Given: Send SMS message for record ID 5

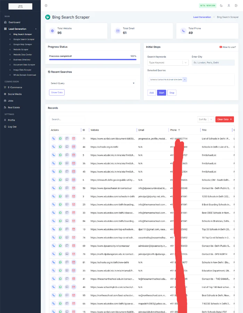Looking at the screenshot, I should tap(67, 155).
